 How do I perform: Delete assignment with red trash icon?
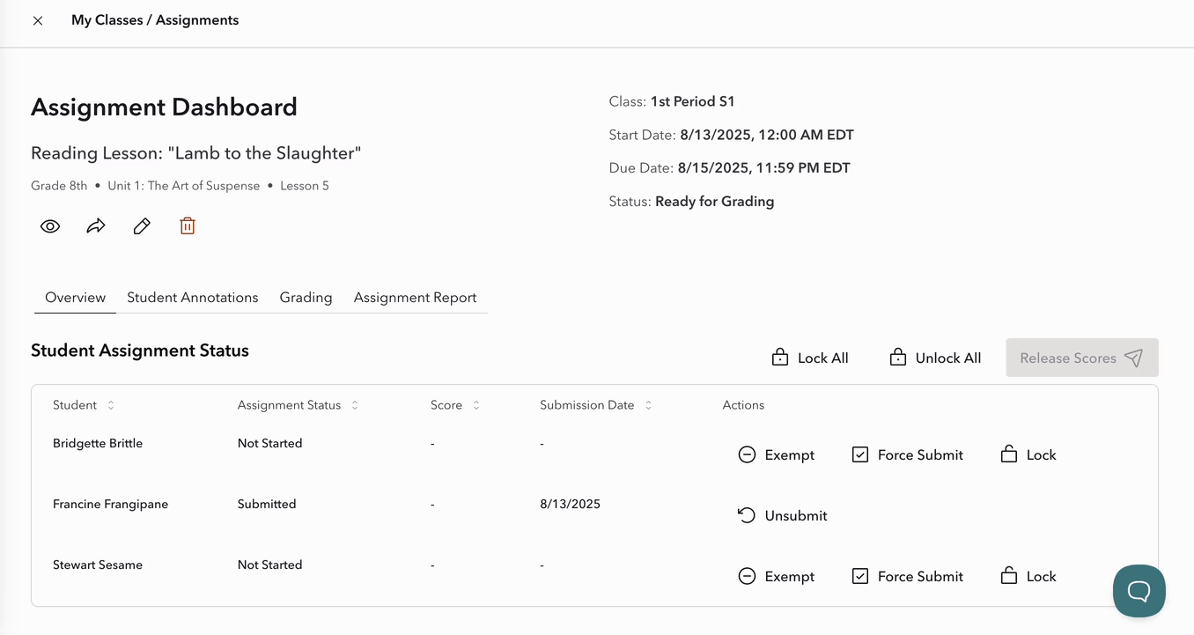point(188,226)
